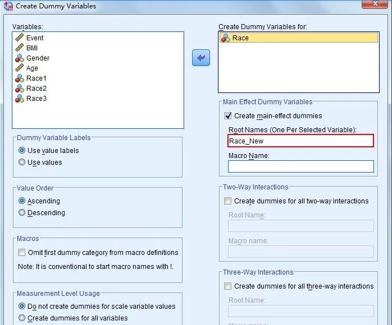This screenshot has width=392, height=325.
Task: Click the nominal icon beside Gender
Action: tap(20, 58)
